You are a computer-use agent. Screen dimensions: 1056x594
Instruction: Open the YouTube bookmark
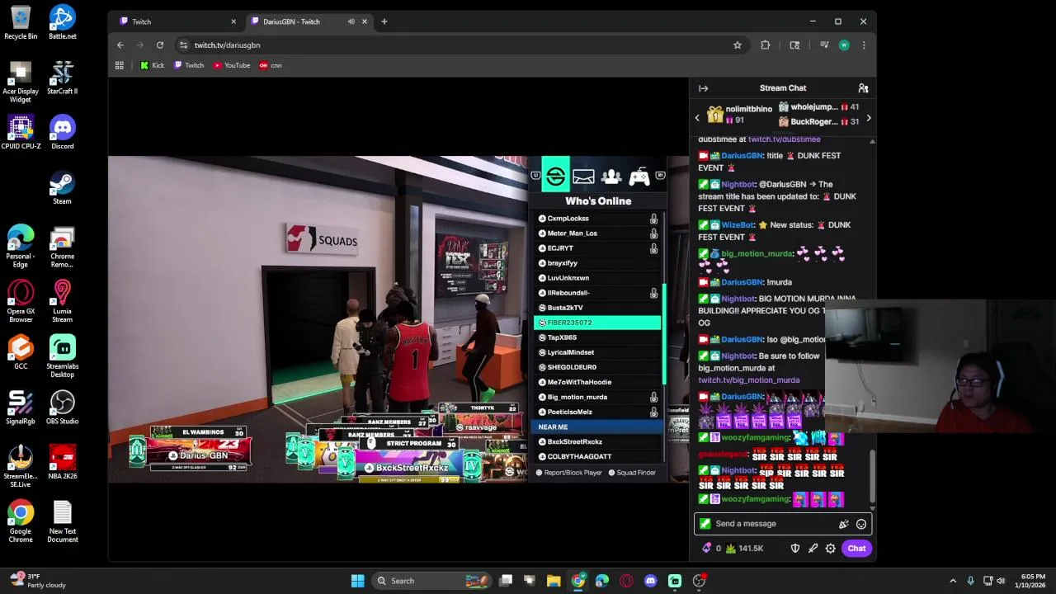point(232,65)
